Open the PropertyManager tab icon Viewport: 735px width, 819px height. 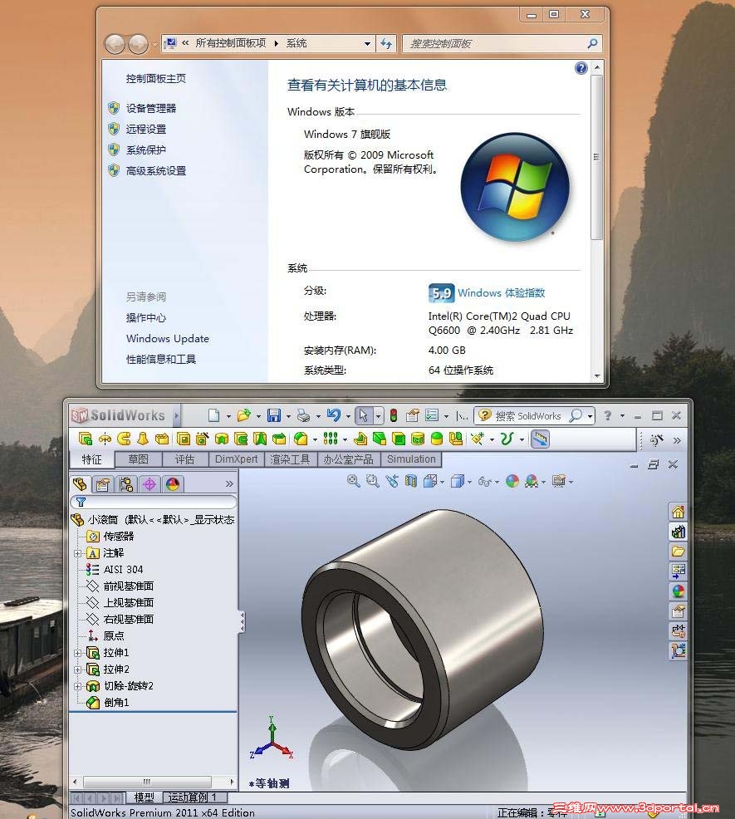[x=103, y=485]
